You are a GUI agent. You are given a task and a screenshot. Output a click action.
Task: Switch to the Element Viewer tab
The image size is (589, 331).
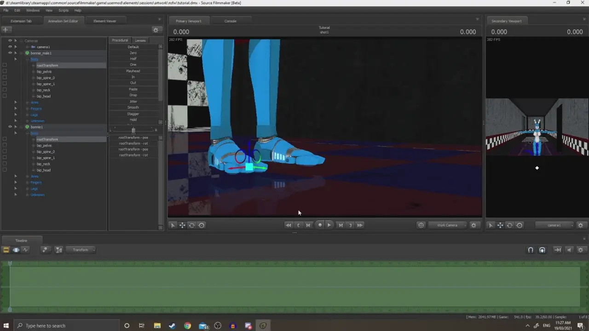(x=104, y=21)
